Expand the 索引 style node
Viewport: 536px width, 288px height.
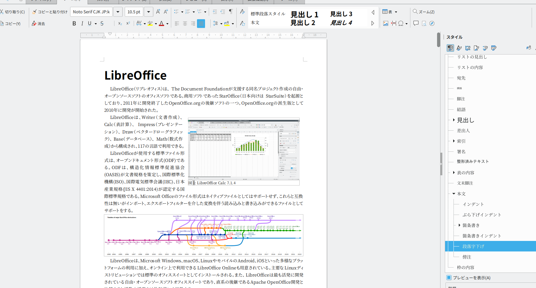pyautogui.click(x=454, y=141)
